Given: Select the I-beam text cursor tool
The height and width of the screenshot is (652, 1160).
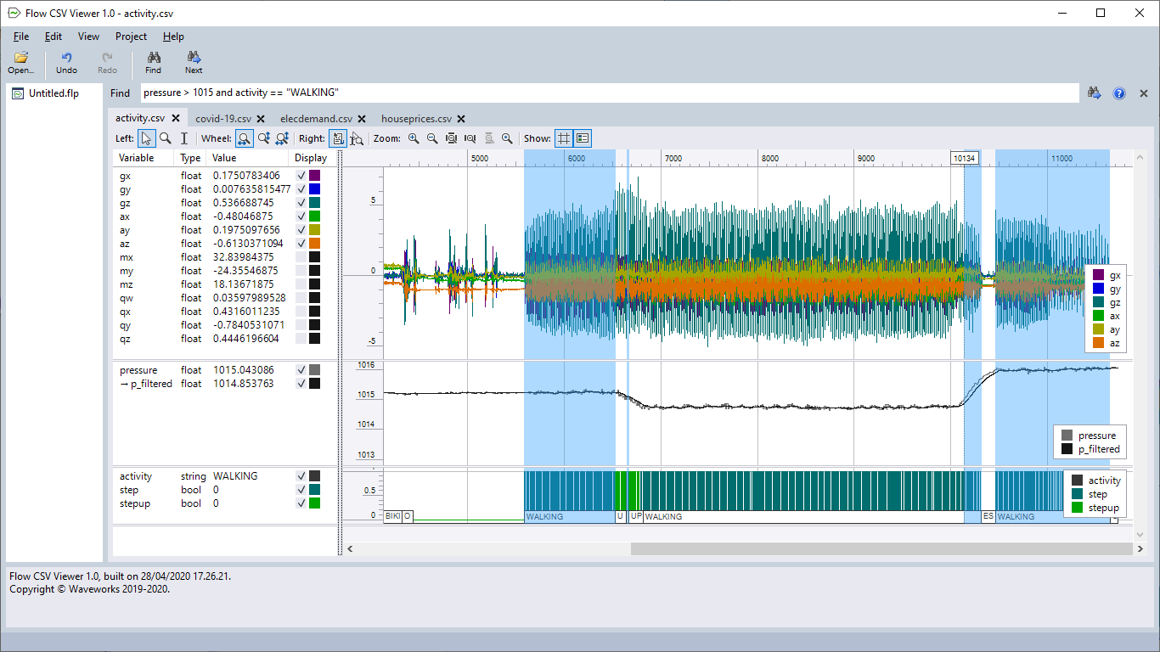Looking at the screenshot, I should 183,138.
